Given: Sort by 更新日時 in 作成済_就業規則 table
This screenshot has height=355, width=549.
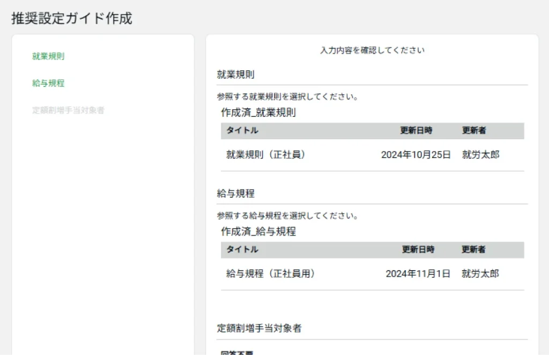Looking at the screenshot, I should tap(416, 130).
